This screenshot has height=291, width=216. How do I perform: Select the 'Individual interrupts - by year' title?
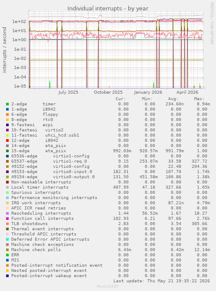pos(108,9)
